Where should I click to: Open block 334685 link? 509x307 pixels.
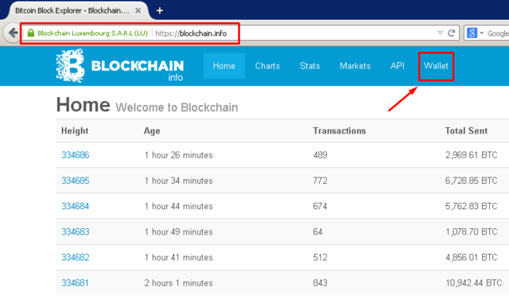[x=76, y=181]
